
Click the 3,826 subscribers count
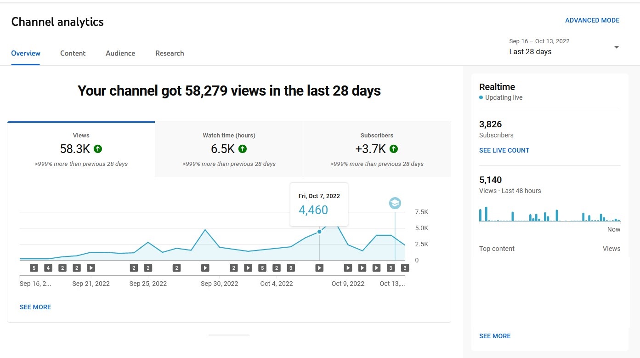coord(491,124)
